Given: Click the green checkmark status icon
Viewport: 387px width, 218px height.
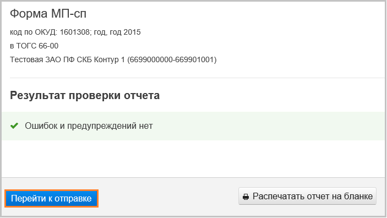Looking at the screenshot, I should tap(14, 126).
